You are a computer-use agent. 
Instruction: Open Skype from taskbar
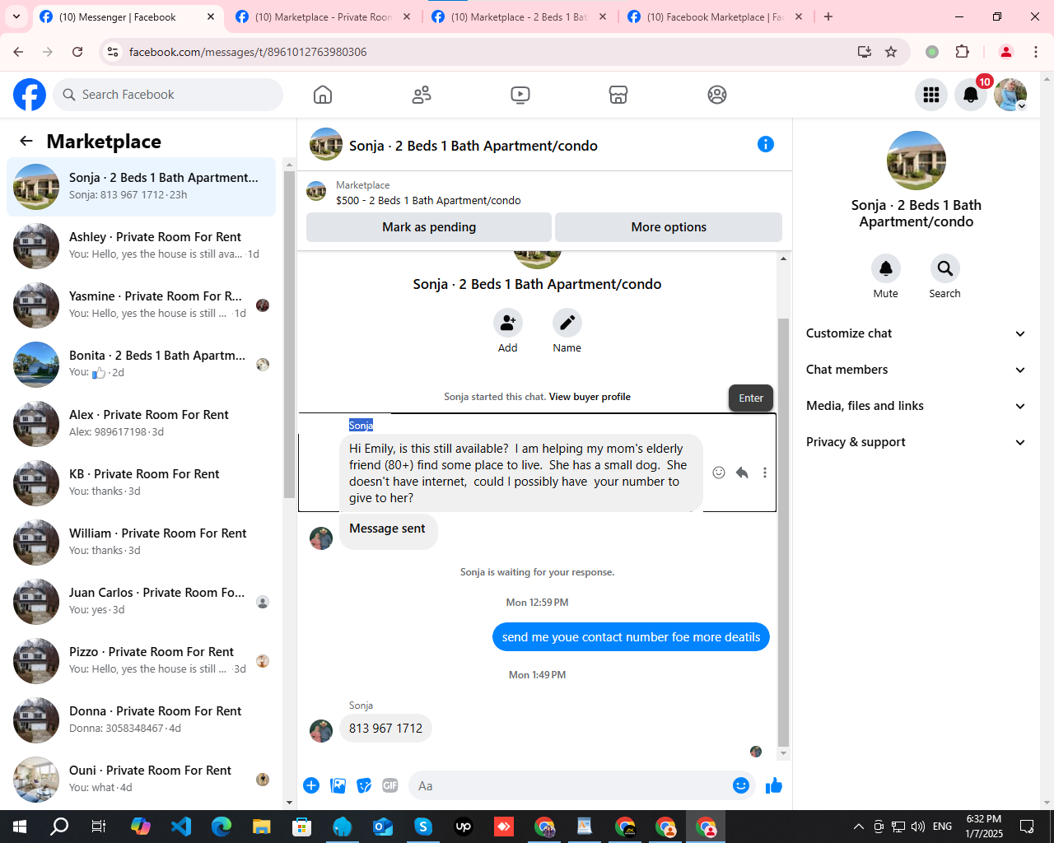(423, 827)
